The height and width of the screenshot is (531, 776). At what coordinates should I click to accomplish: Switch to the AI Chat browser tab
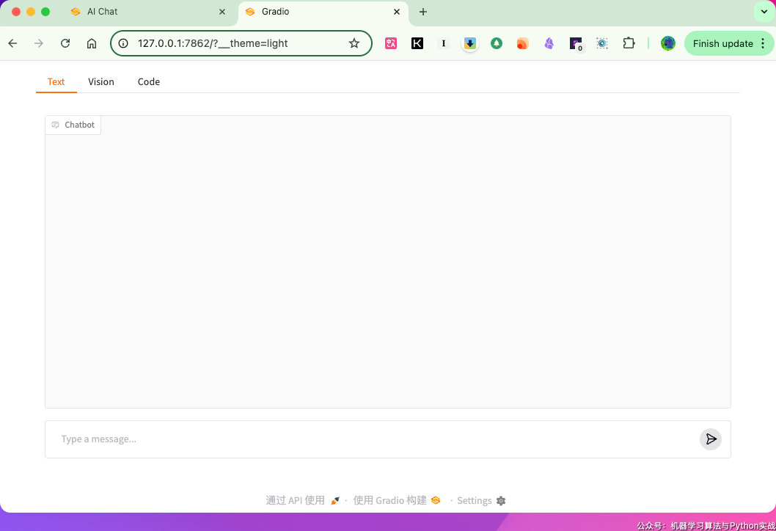[148, 12]
